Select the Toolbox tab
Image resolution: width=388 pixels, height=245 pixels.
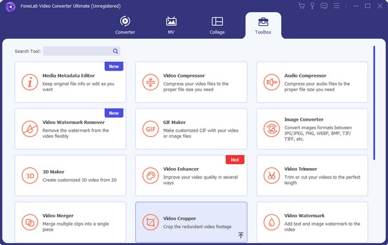tap(263, 25)
